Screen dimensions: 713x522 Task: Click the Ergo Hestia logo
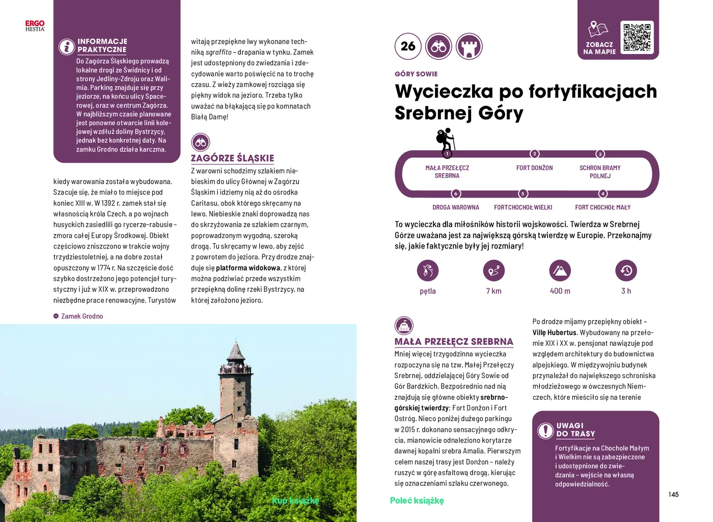(35, 26)
